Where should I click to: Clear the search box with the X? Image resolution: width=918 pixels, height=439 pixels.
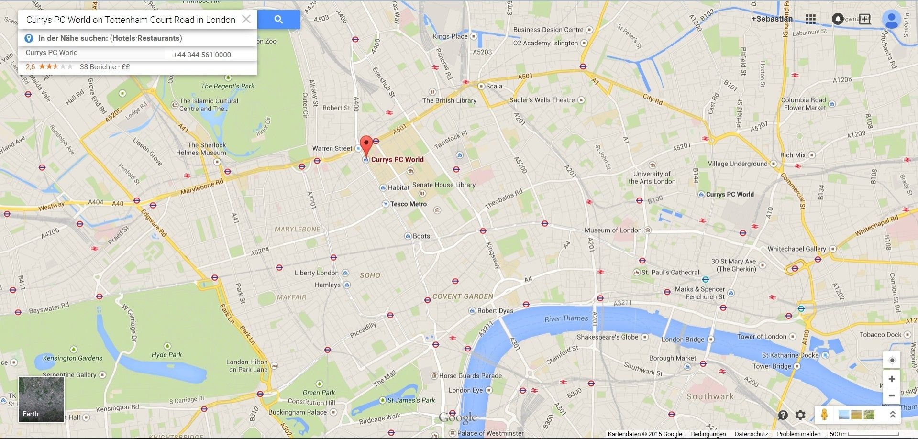tap(246, 19)
